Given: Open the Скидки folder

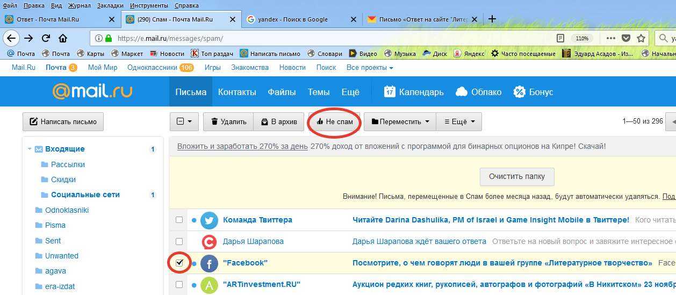Looking at the screenshot, I should click(x=63, y=179).
